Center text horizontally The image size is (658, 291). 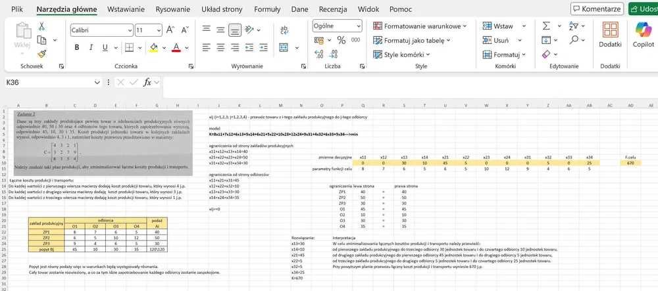click(220, 47)
